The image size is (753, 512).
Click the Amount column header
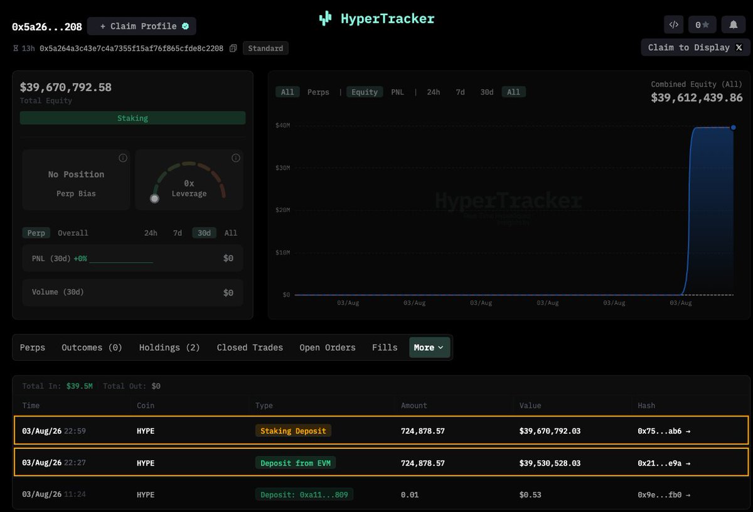(414, 405)
